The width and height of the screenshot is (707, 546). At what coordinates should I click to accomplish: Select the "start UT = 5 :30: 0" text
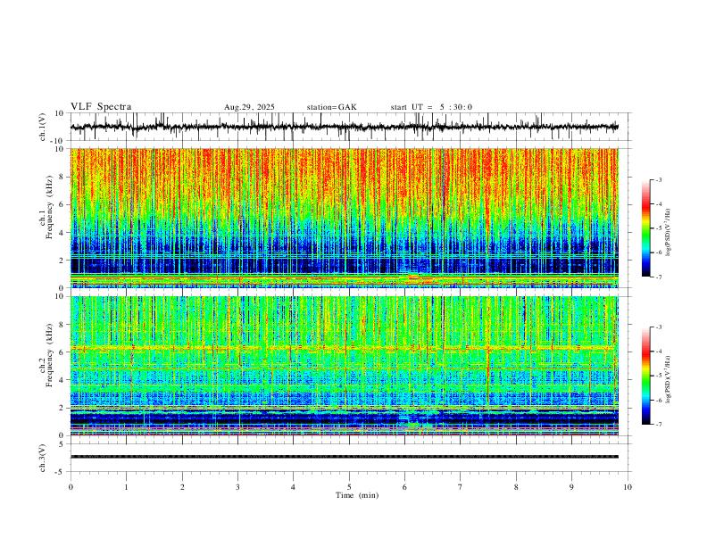[431, 107]
